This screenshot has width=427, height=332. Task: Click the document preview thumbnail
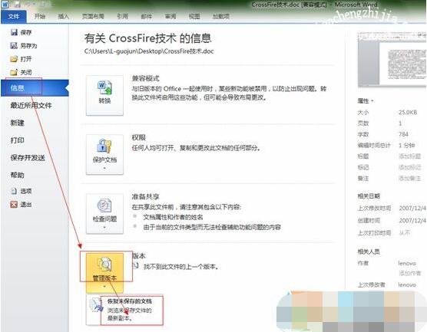[x=392, y=59]
